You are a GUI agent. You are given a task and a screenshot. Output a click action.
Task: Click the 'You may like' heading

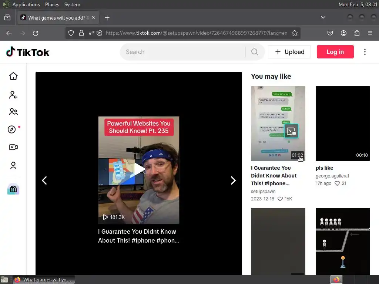[271, 77]
